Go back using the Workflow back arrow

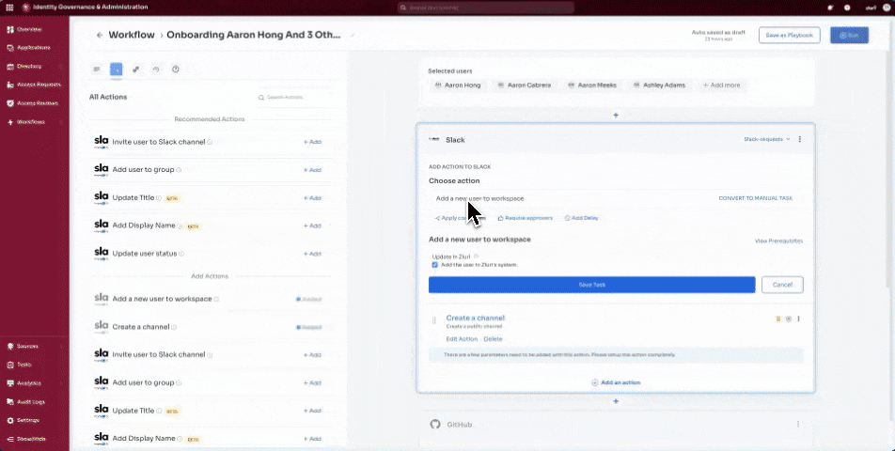pos(100,35)
